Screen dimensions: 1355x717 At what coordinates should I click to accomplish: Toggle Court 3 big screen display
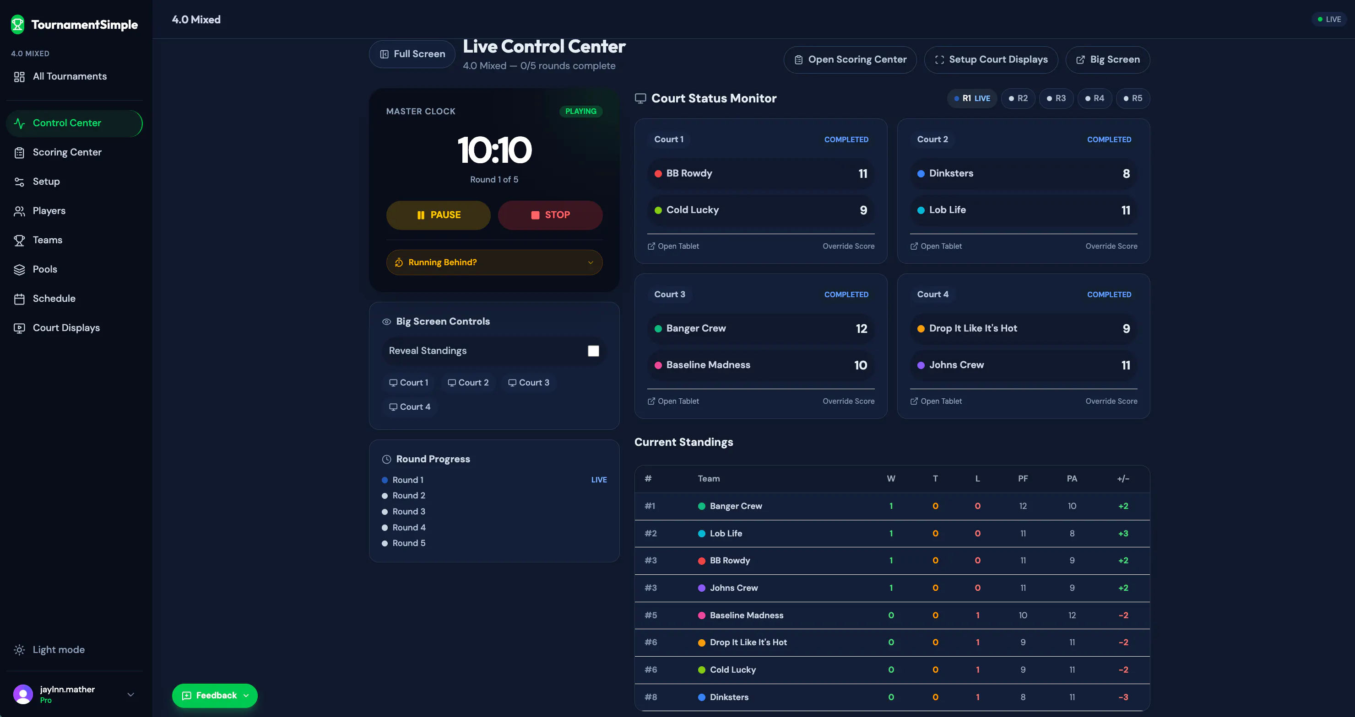point(529,382)
